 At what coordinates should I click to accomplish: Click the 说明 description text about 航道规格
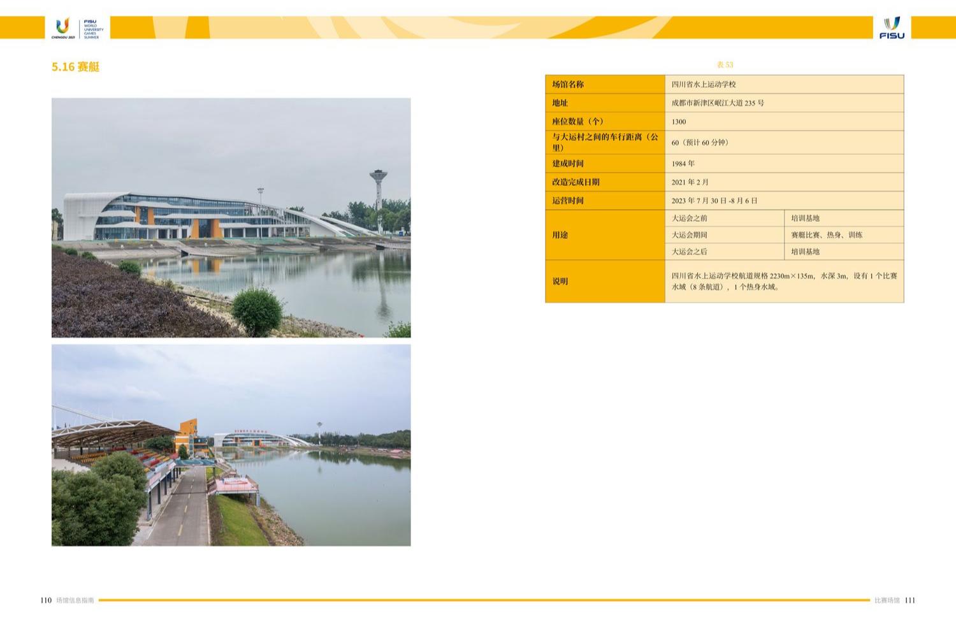pyautogui.click(x=784, y=281)
